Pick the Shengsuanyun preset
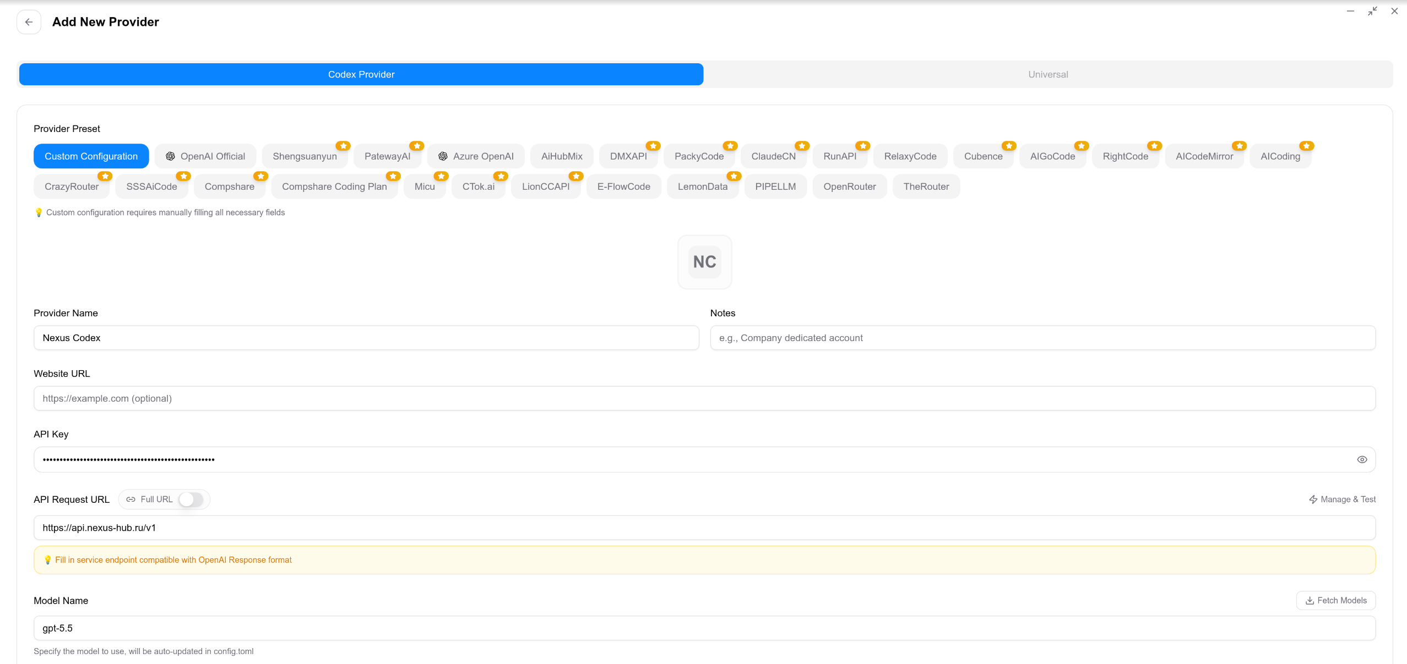 click(x=305, y=156)
